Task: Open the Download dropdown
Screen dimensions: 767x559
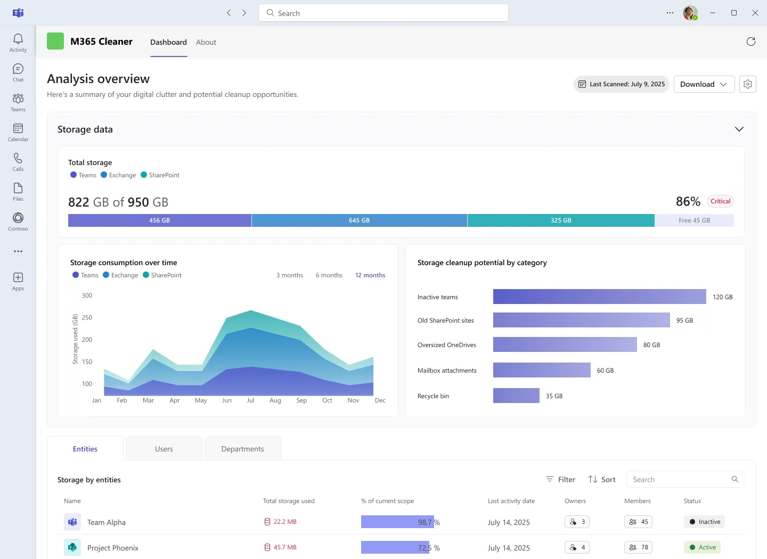Action: [704, 84]
